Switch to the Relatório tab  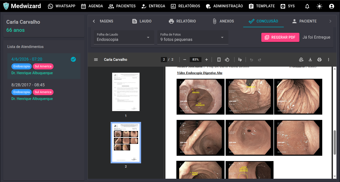coord(182,21)
